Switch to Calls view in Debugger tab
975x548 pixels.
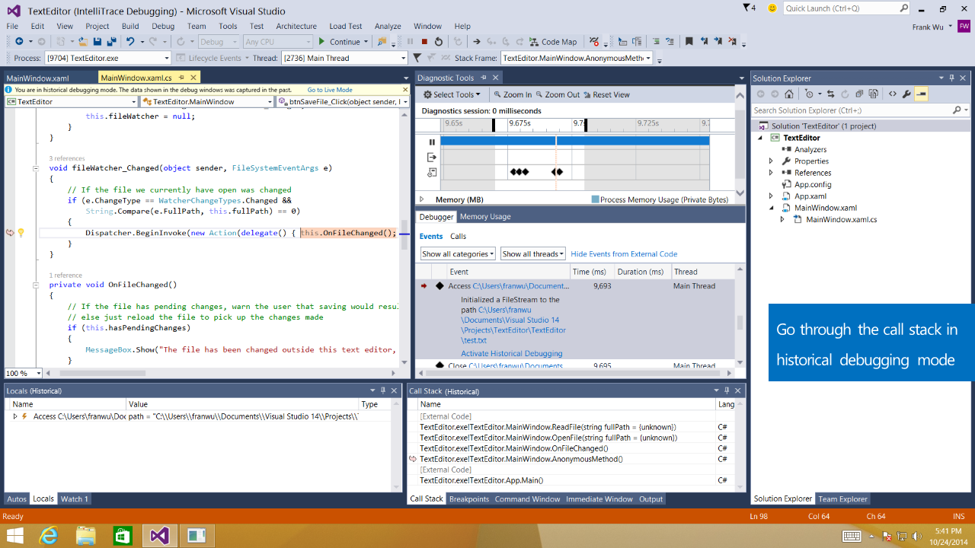458,237
